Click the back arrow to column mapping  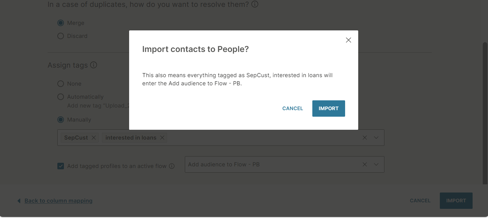click(x=19, y=201)
